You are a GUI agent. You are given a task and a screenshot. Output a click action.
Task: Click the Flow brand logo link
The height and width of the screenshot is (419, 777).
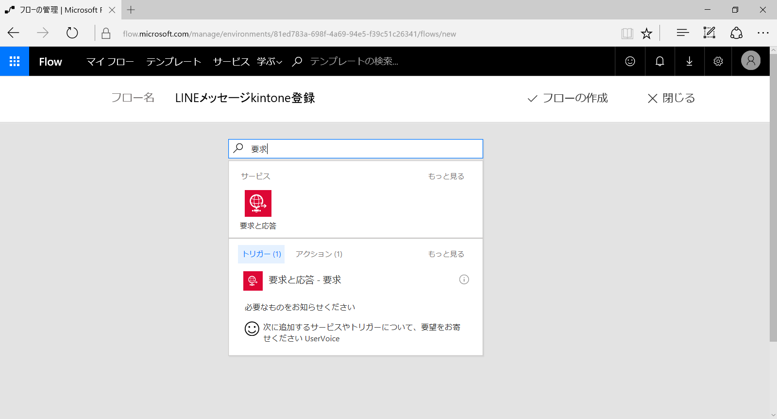pos(51,62)
